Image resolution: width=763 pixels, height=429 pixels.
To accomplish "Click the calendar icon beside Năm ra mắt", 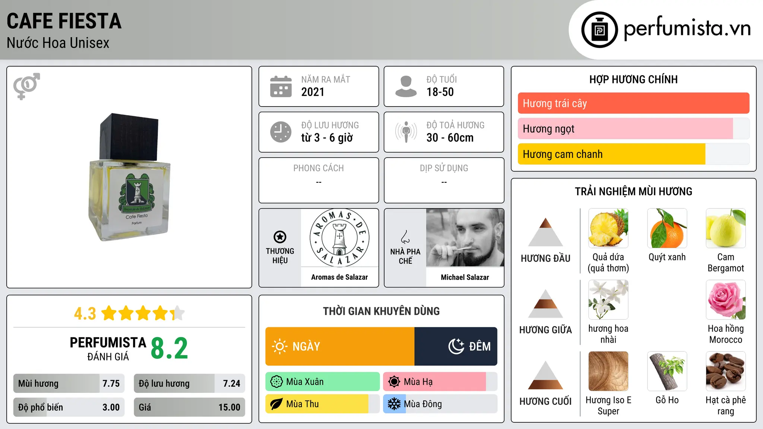I will 281,86.
